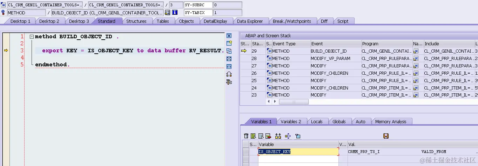Click the SY-TABIX system field
The width and height of the screenshot is (478, 166).
pyautogui.click(x=198, y=13)
